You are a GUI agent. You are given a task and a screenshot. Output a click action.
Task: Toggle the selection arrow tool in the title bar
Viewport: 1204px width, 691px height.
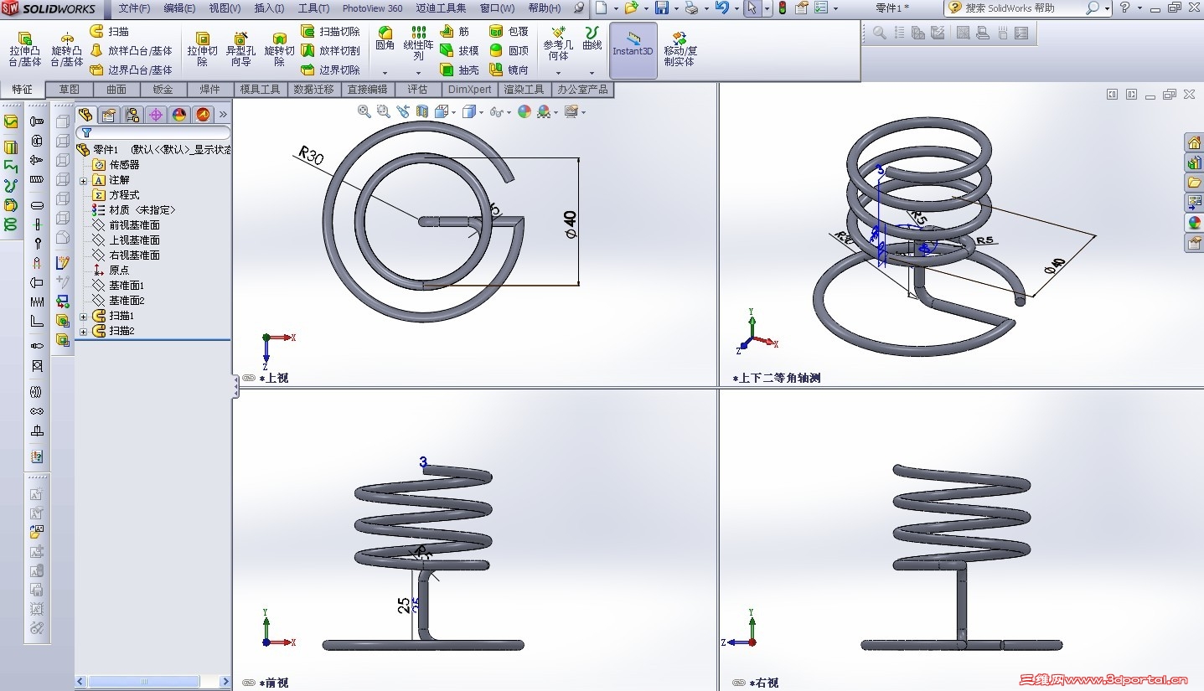752,8
